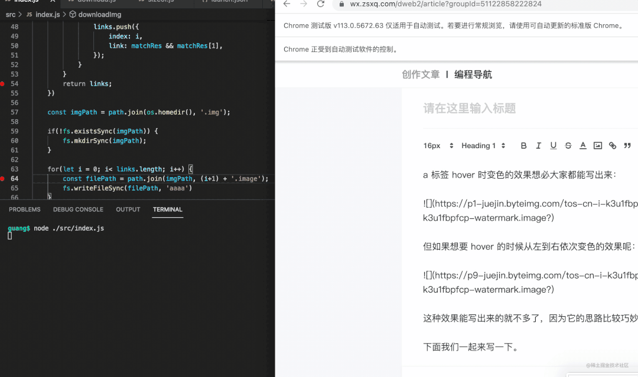Click the '下面我们一起来写一下。' paragraph
This screenshot has width=638, height=377.
pos(472,347)
